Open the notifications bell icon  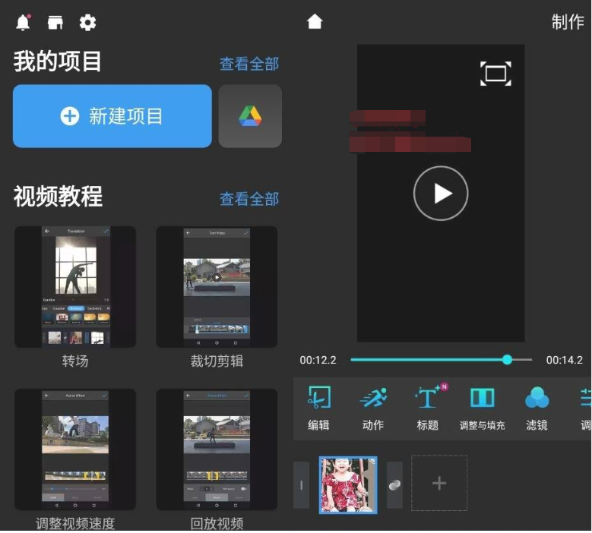24,23
